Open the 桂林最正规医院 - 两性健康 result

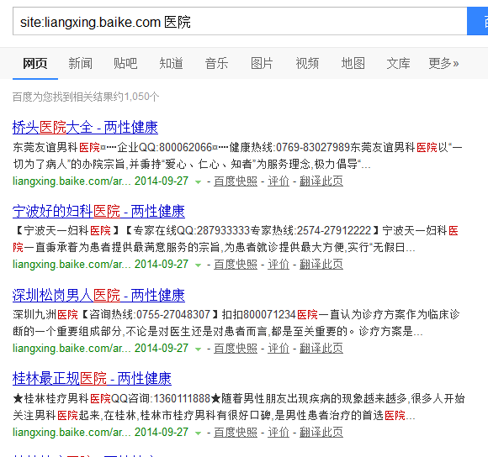[x=92, y=379]
